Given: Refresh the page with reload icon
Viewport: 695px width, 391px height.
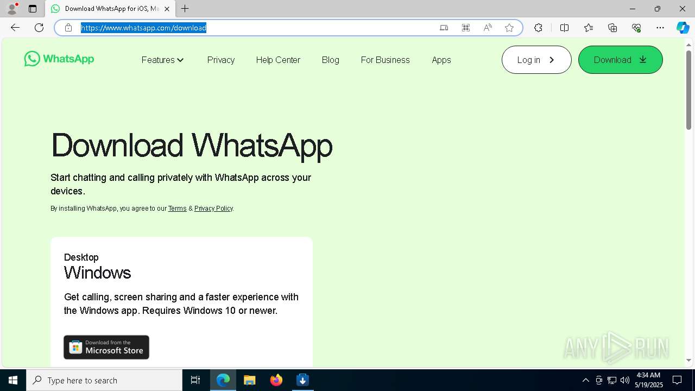Looking at the screenshot, I should click(39, 28).
